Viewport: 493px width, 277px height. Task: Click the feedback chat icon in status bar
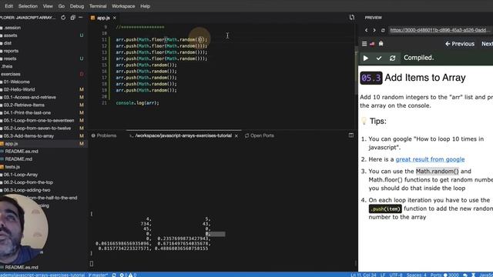click(x=465, y=275)
